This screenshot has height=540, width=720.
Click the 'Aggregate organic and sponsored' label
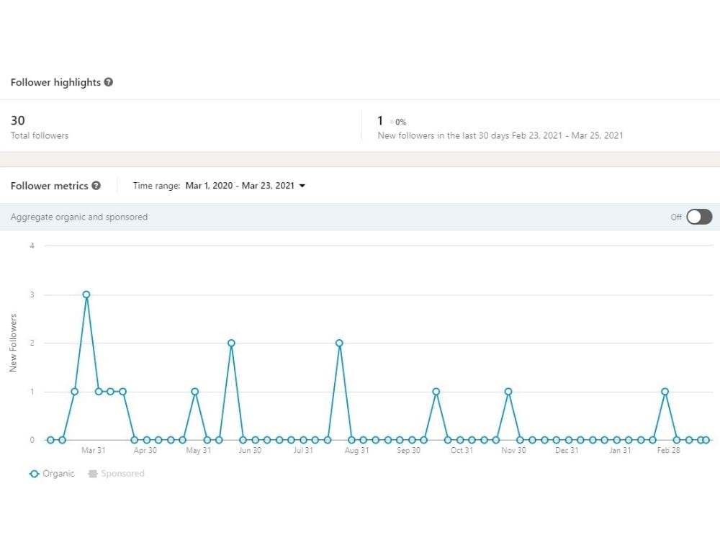coord(79,217)
